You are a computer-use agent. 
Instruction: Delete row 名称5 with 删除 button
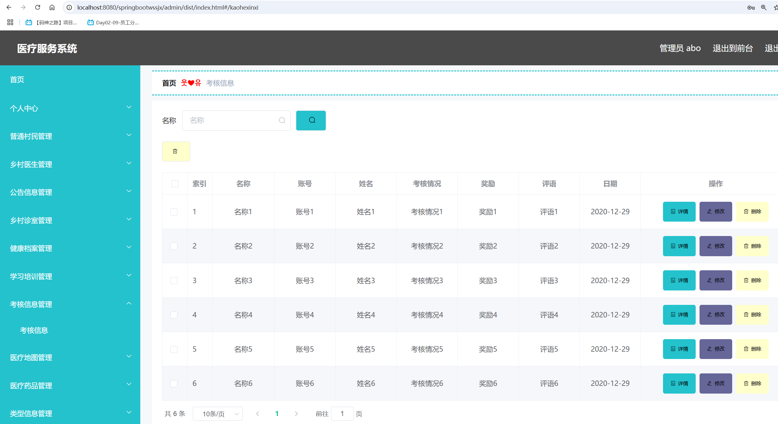752,349
